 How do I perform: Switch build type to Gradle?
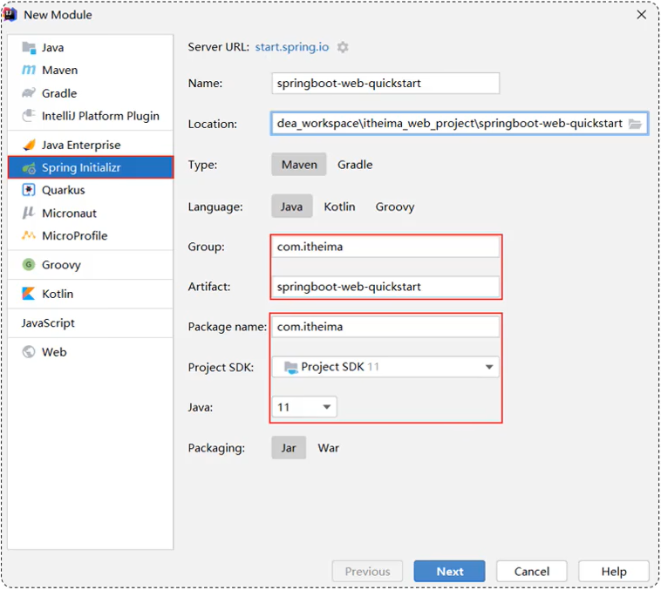355,165
